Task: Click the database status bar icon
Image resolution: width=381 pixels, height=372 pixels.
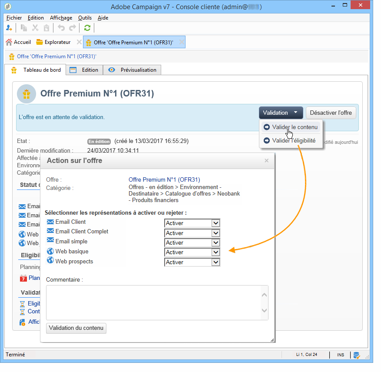Action: [x=357, y=355]
